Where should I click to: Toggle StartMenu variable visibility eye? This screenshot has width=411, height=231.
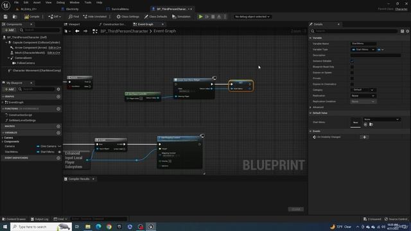pyautogui.click(x=60, y=152)
